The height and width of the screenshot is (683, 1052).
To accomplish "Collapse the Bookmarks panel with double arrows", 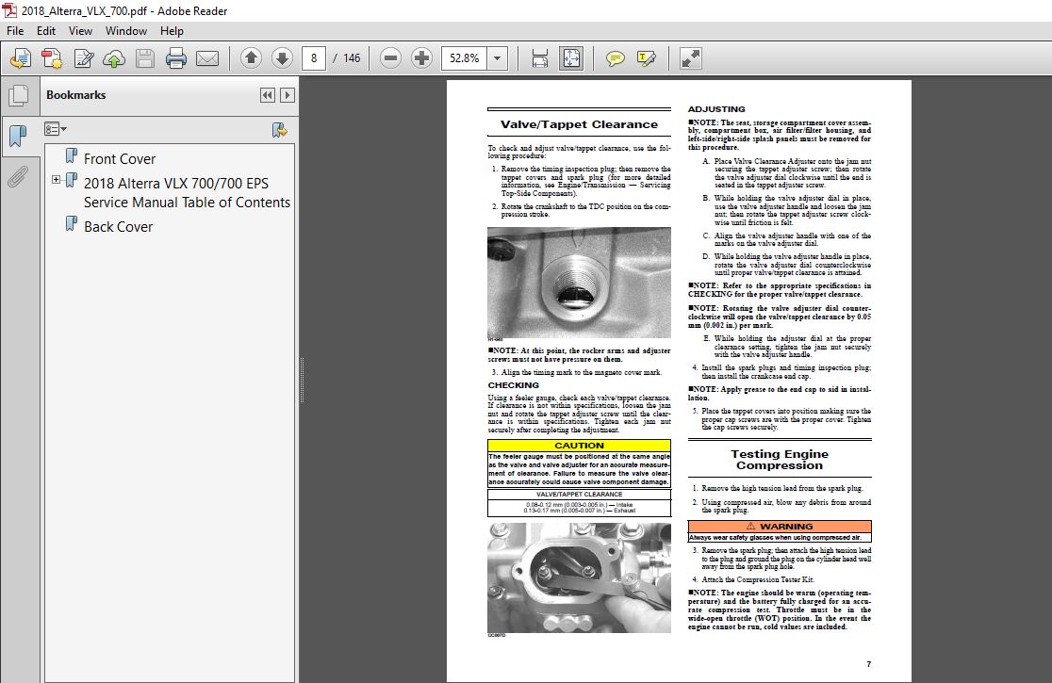I will (x=267, y=95).
